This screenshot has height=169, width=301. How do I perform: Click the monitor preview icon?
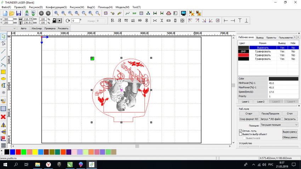(x=183, y=13)
